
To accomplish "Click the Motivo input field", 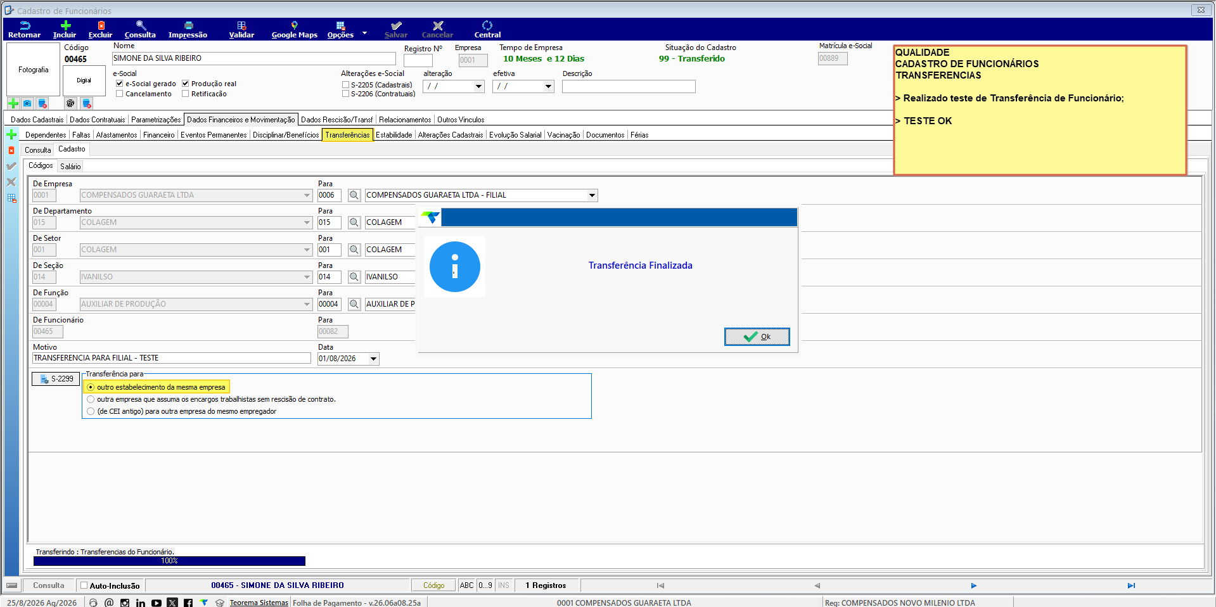I will coord(172,358).
